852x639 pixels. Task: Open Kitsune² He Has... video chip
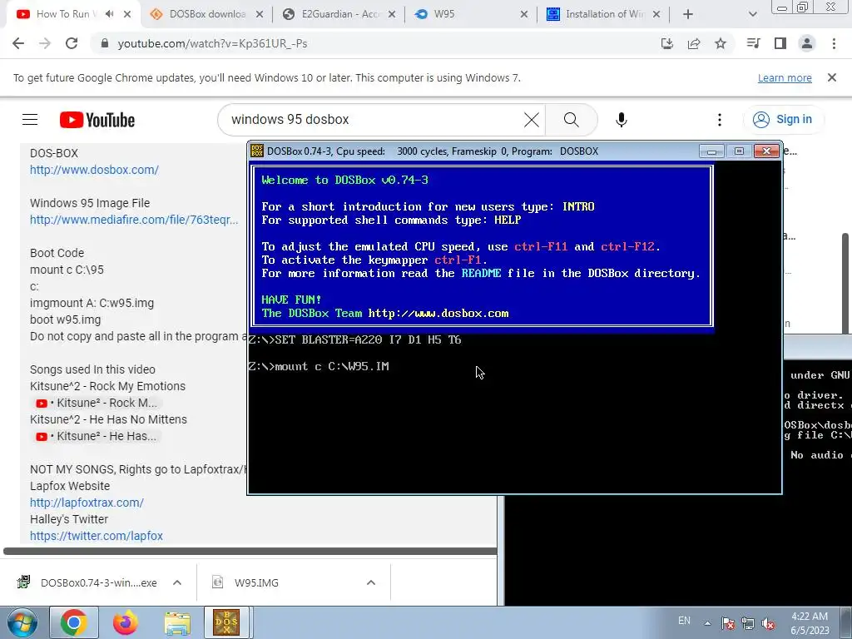point(97,436)
